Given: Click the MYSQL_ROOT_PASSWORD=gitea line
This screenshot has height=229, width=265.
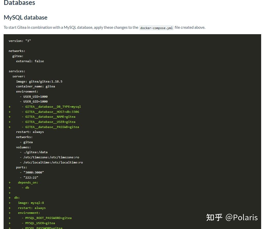Looking at the screenshot, I should tap(48, 218).
